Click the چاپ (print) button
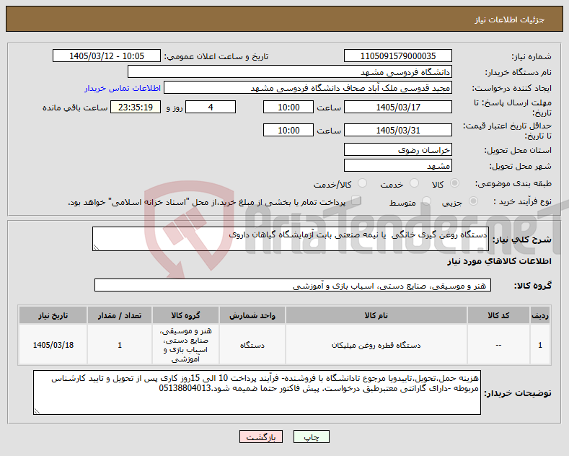Viewport: 569px width, 456px height. (312, 437)
